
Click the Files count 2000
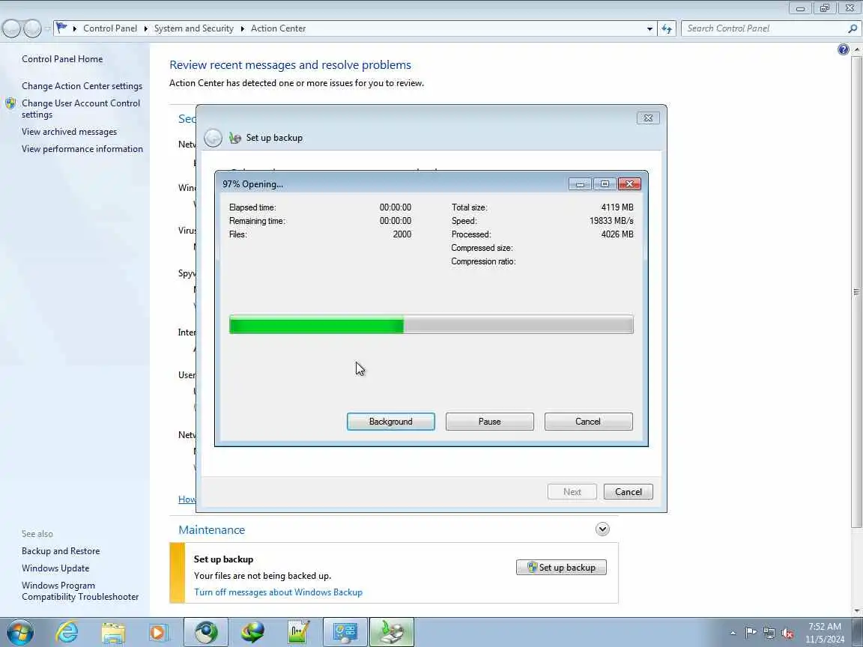[x=402, y=234]
